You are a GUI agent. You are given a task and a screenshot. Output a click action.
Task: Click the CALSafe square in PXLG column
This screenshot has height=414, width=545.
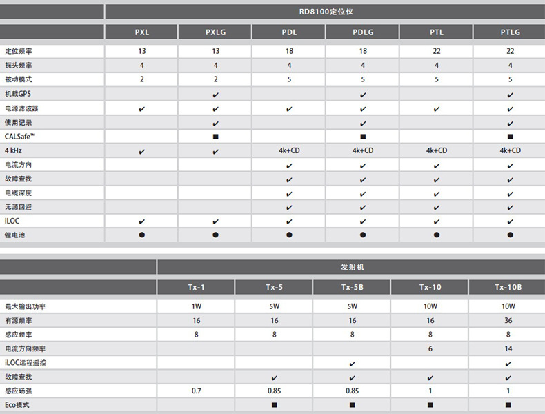(x=216, y=137)
